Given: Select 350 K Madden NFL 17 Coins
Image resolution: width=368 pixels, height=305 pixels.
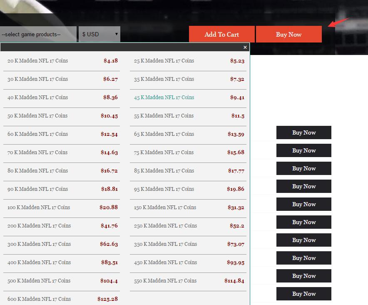Looking at the screenshot, I should (165, 244).
